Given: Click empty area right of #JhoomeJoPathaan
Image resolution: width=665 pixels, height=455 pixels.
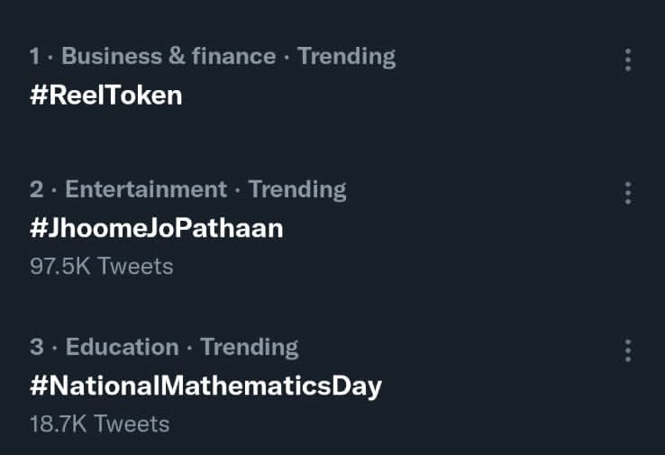Looking at the screenshot, I should [x=445, y=228].
